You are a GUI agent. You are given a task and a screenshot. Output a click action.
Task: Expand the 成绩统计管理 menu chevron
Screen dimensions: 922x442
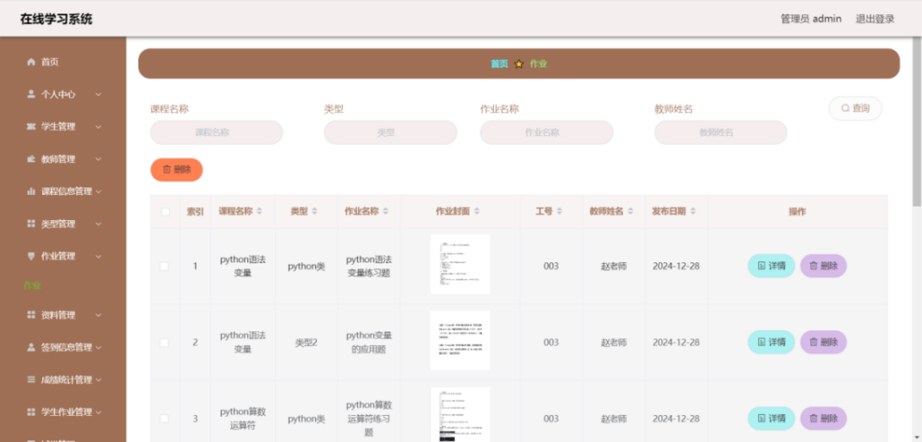[98, 380]
